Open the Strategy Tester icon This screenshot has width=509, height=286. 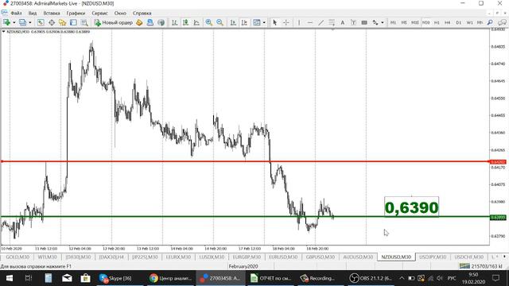[84, 22]
